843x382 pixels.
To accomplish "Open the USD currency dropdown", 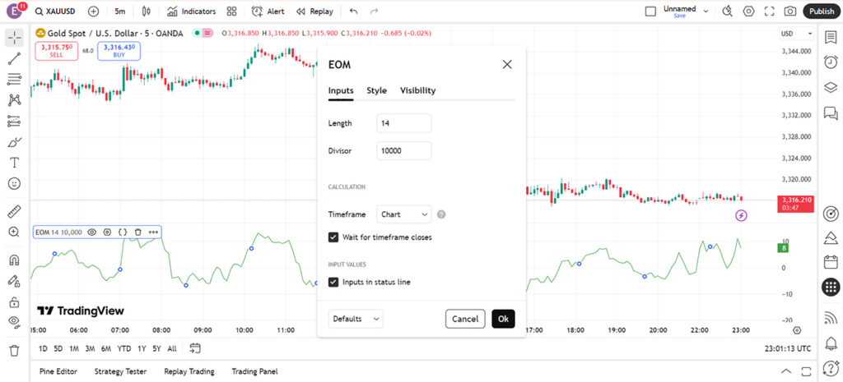I will tap(797, 33).
